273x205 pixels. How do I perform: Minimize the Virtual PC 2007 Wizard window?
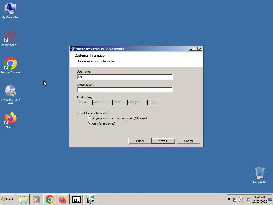(191, 49)
